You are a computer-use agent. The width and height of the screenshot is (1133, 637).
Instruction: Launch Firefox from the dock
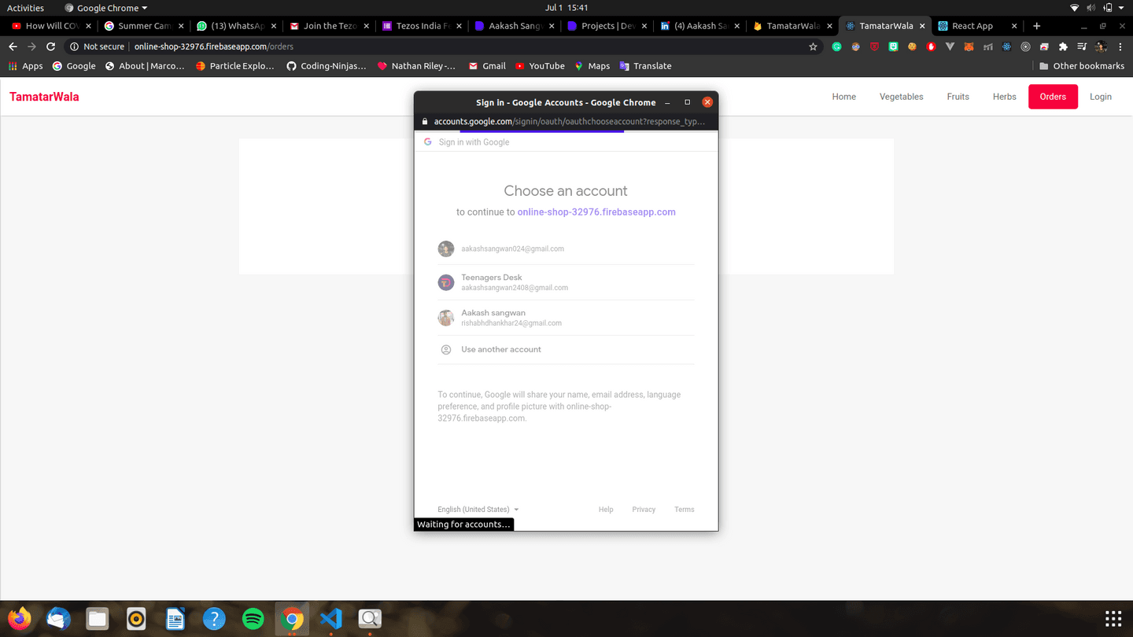[x=20, y=619]
